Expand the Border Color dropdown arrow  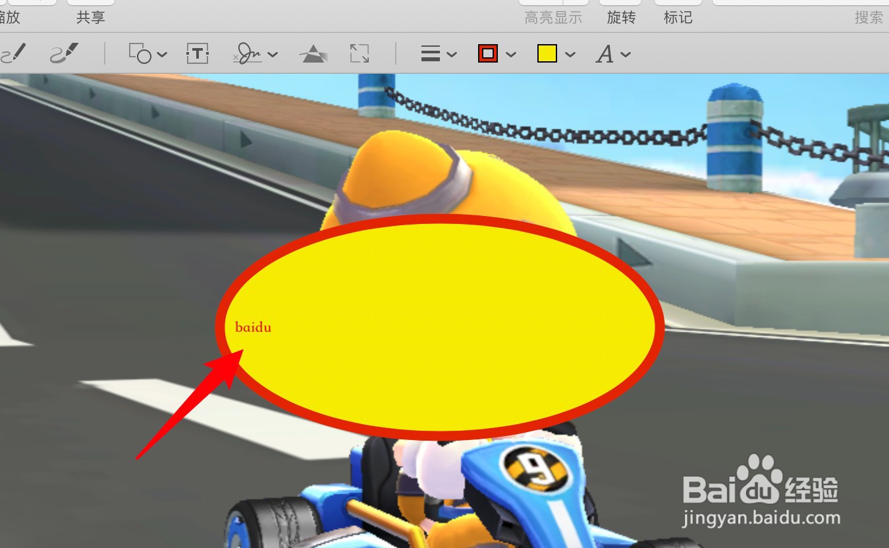pyautogui.click(x=511, y=55)
